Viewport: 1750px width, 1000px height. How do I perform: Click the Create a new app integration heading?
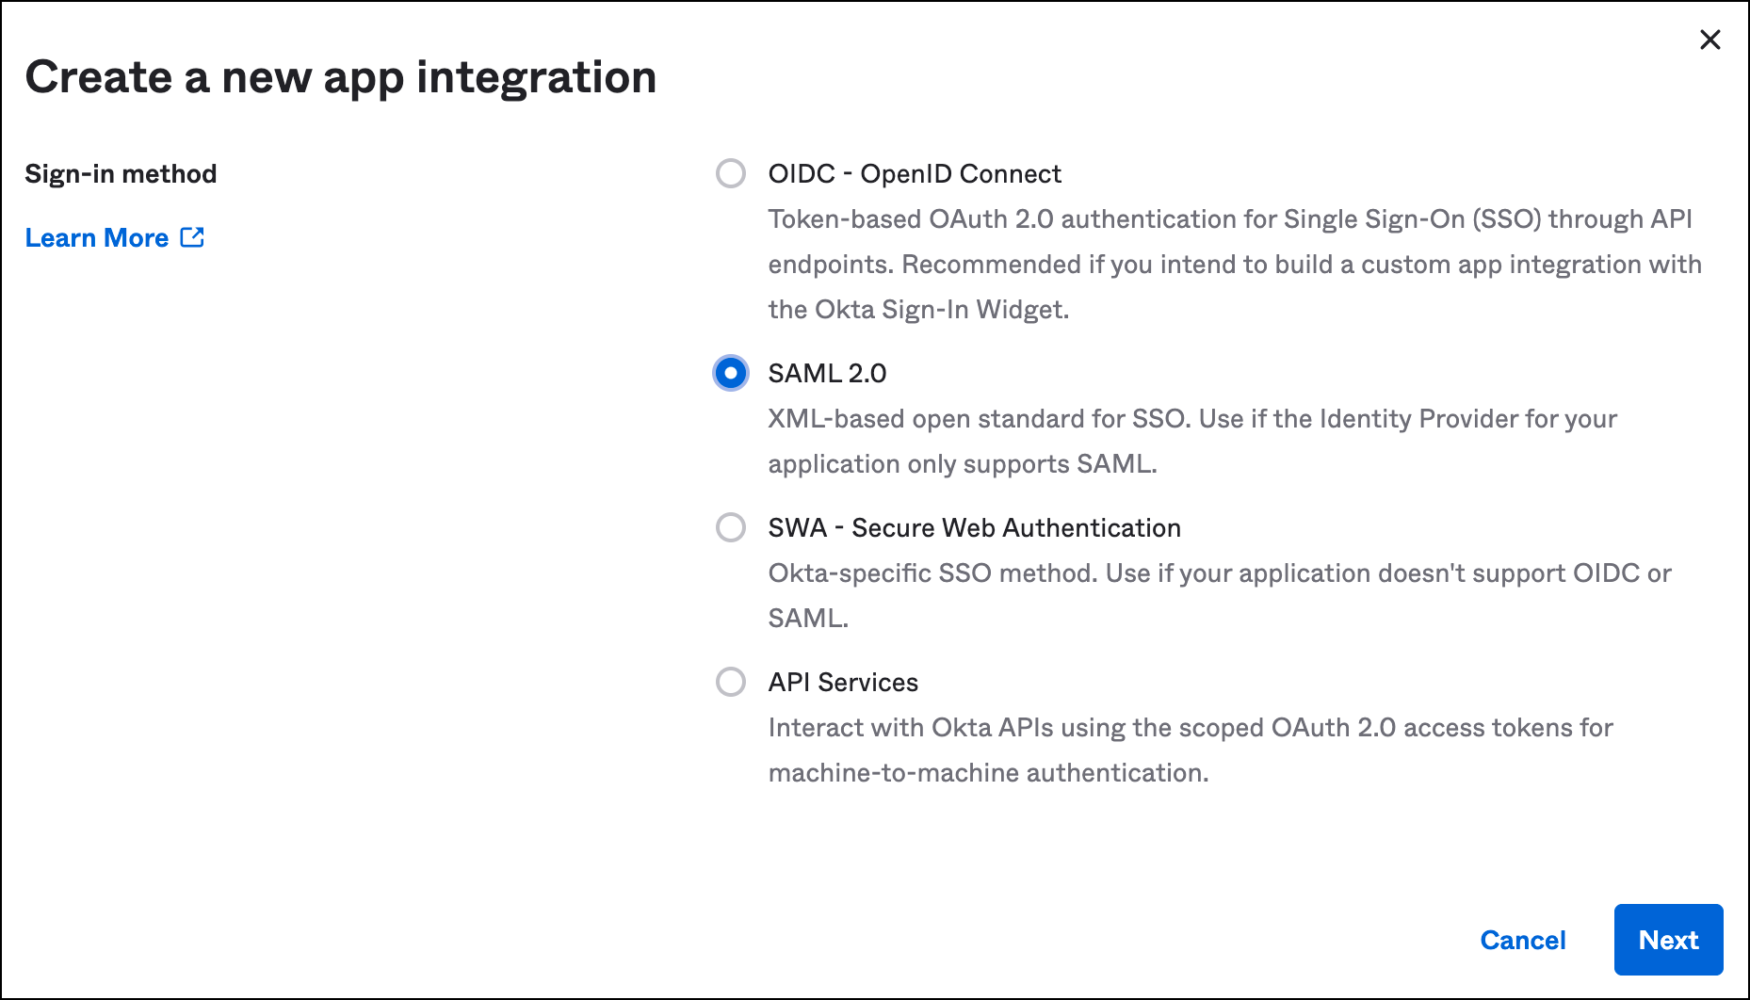tap(340, 77)
